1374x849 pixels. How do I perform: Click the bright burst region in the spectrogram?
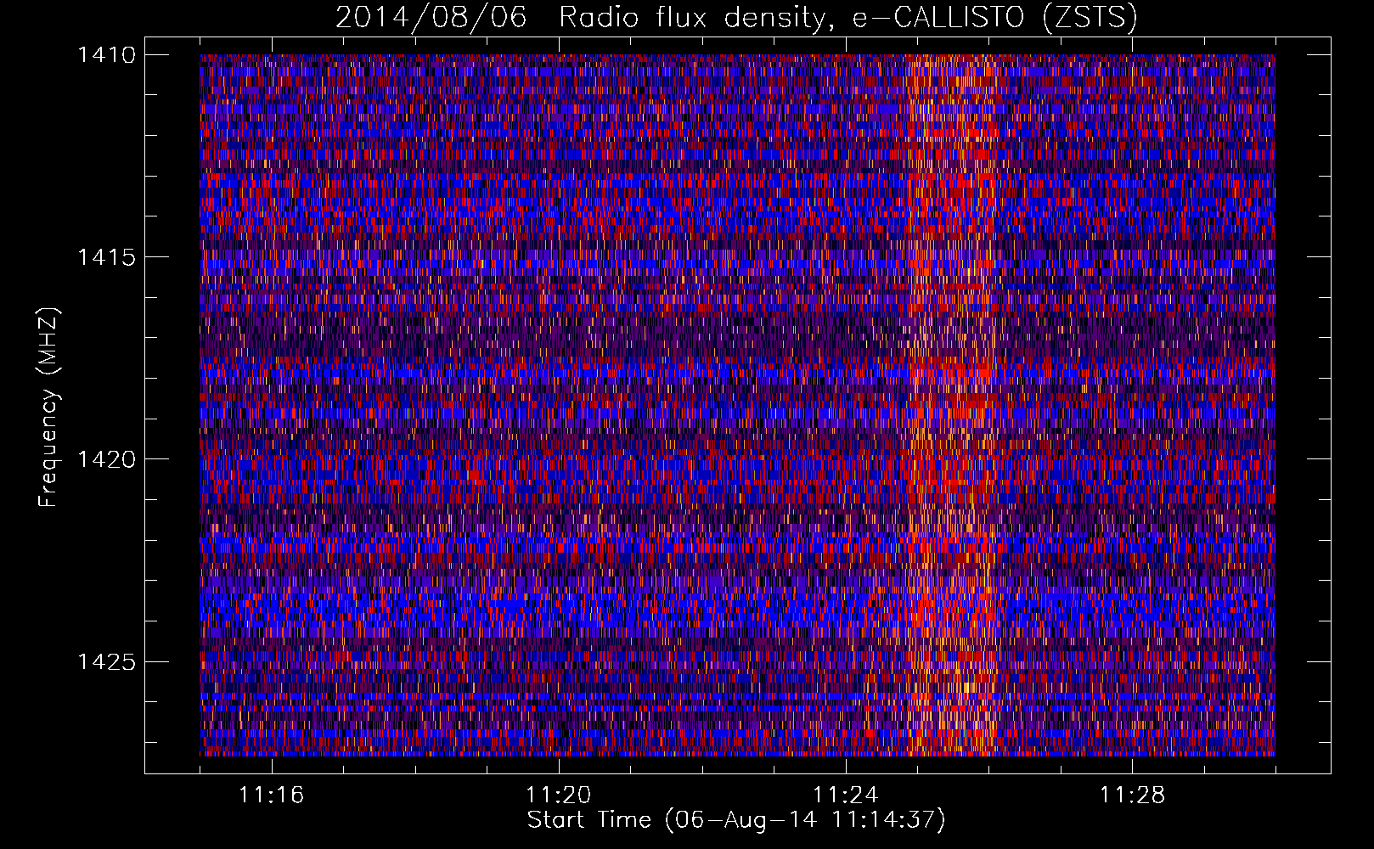tap(953, 405)
